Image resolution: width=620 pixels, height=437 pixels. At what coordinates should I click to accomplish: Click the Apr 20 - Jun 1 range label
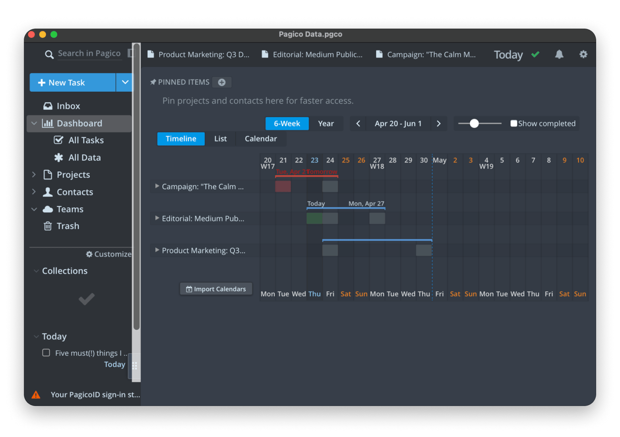click(x=398, y=124)
